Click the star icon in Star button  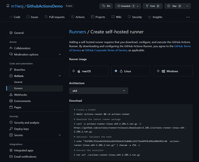point(169,6)
